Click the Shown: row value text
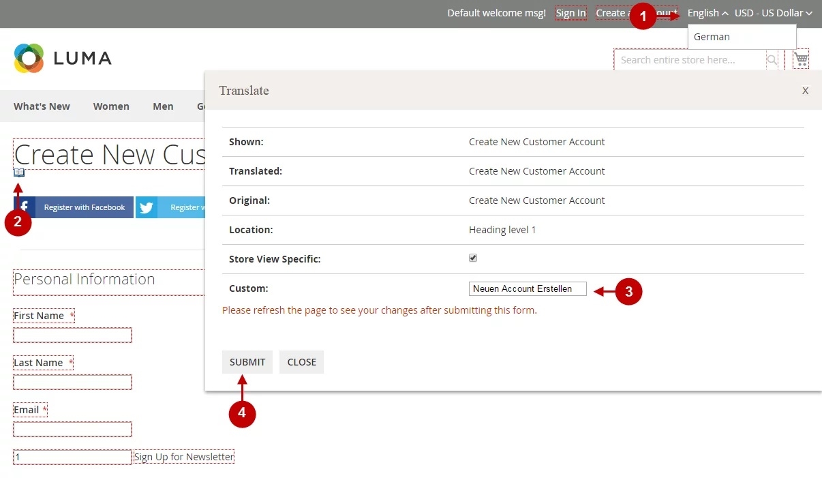 click(537, 142)
